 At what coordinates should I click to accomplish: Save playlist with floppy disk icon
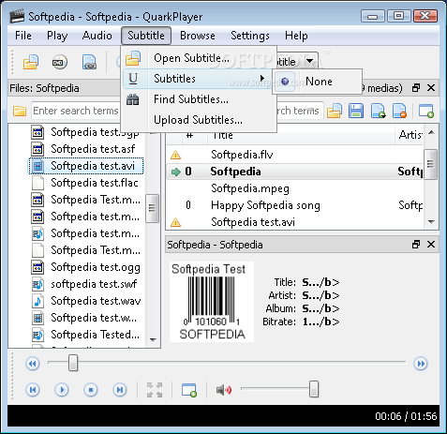click(x=356, y=111)
